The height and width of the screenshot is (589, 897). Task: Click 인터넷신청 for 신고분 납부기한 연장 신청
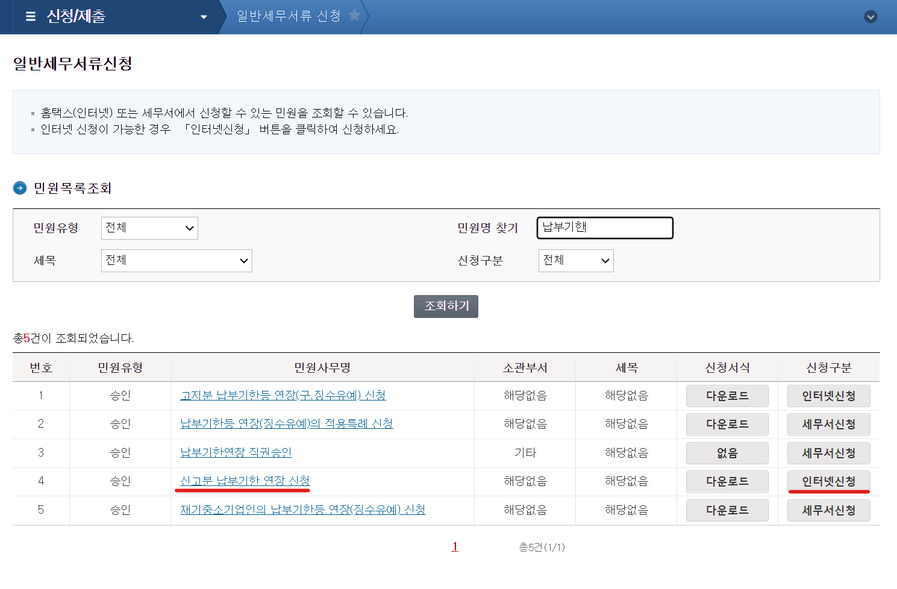(x=828, y=481)
